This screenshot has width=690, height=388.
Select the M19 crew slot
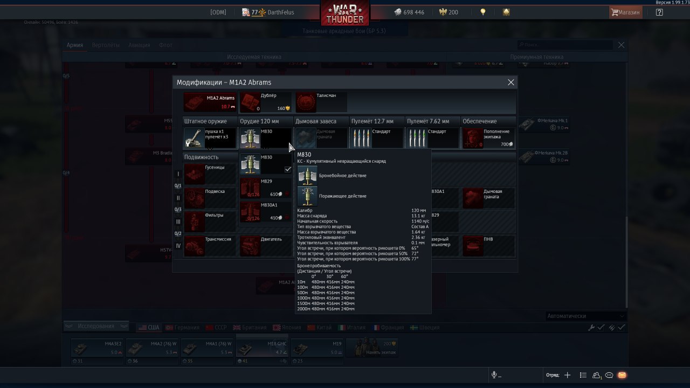[x=318, y=348]
